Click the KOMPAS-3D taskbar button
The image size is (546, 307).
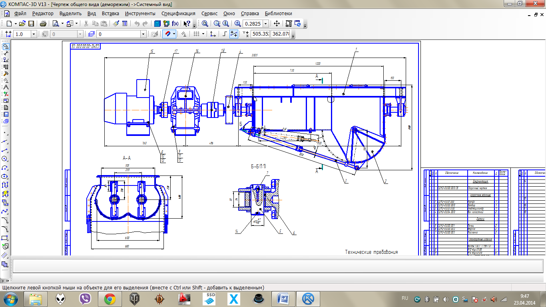click(308, 299)
